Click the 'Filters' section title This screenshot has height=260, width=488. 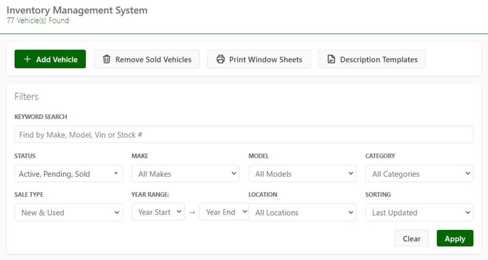tap(26, 97)
